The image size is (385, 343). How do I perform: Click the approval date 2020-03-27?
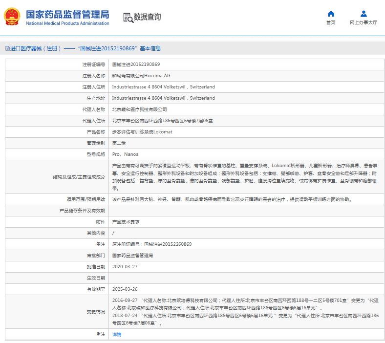point(125,267)
